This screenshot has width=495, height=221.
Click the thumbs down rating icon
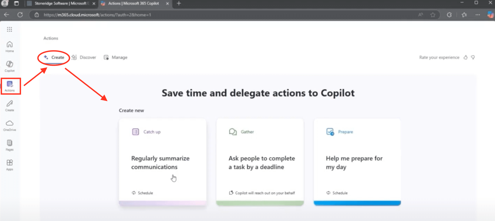(x=473, y=57)
